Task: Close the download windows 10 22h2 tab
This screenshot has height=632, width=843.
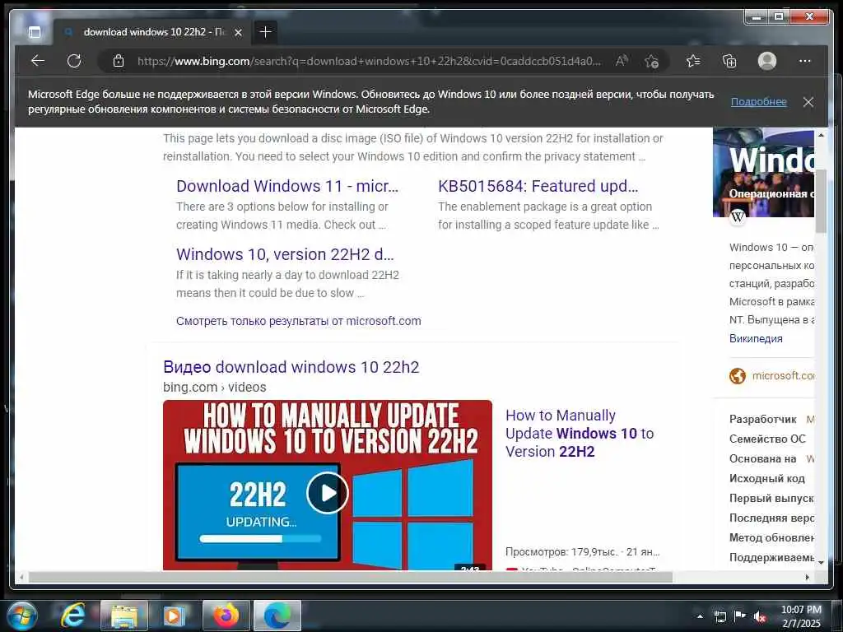Action: [238, 32]
